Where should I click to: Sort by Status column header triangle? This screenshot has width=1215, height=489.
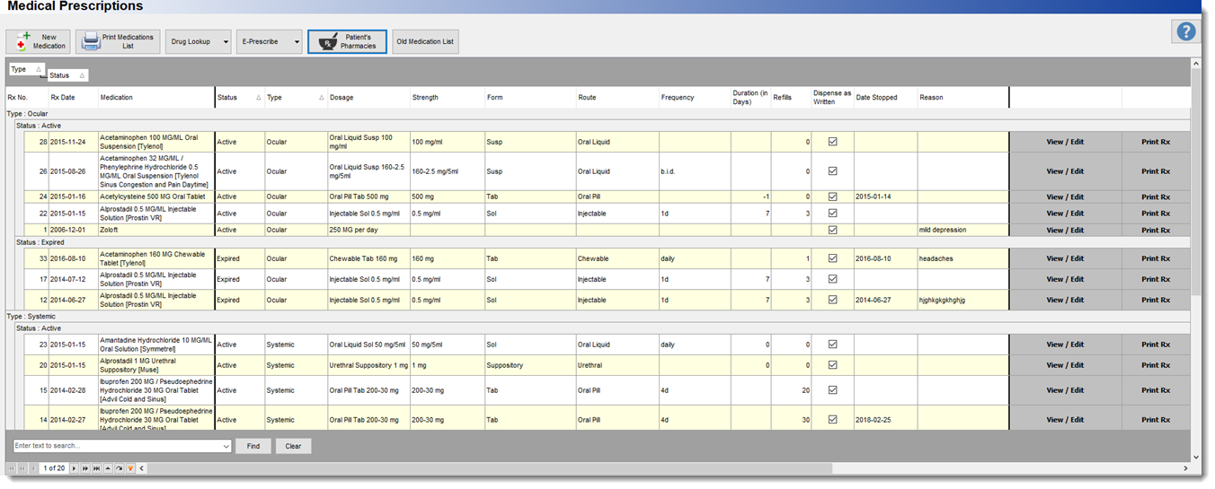pyautogui.click(x=259, y=97)
